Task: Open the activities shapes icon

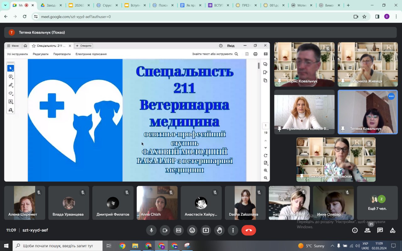Action: pos(393,230)
